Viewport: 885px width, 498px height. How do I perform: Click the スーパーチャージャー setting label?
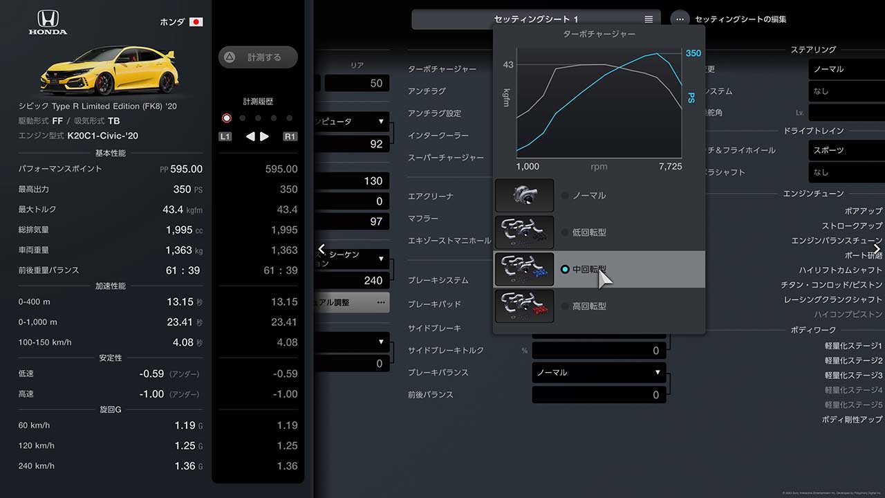[446, 158]
